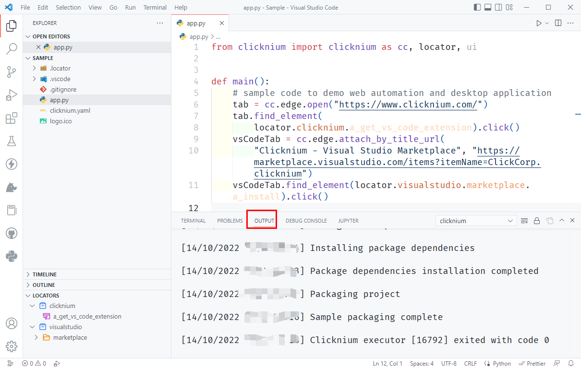Select clicknium.yaml in the explorer

(x=70, y=110)
